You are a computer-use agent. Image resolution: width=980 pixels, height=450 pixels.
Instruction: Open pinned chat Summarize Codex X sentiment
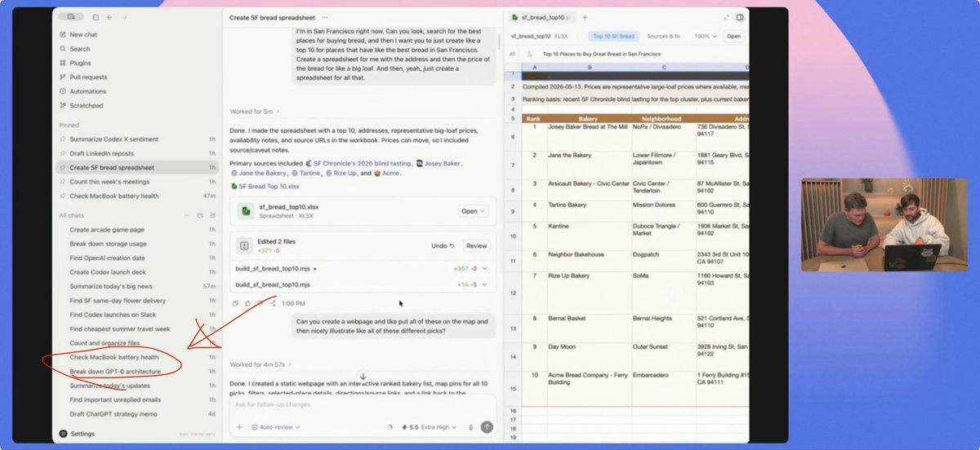pos(138,139)
